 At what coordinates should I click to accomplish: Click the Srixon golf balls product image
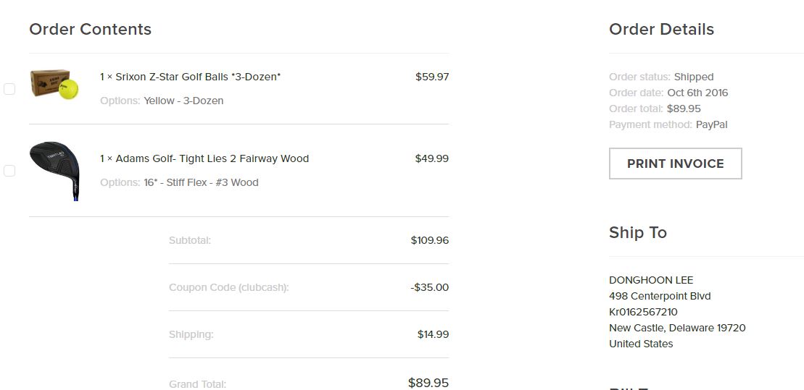tap(54, 85)
